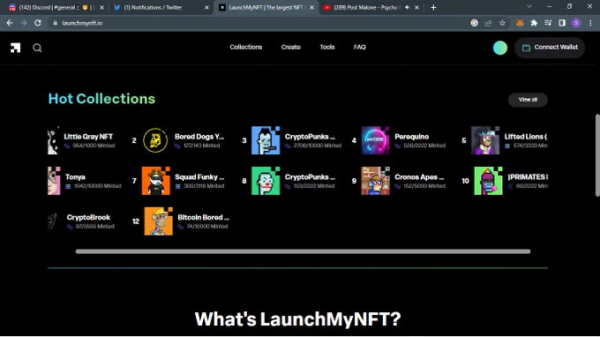Open the Extensions puzzle icon
The width and height of the screenshot is (600, 337).
point(534,23)
